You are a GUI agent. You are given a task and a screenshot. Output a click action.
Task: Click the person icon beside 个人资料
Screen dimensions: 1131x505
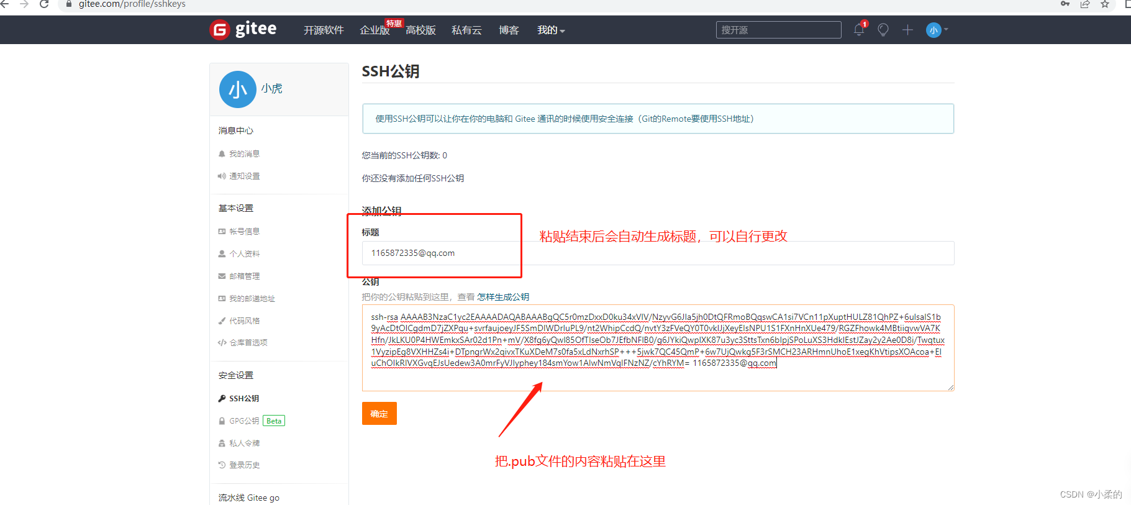222,253
